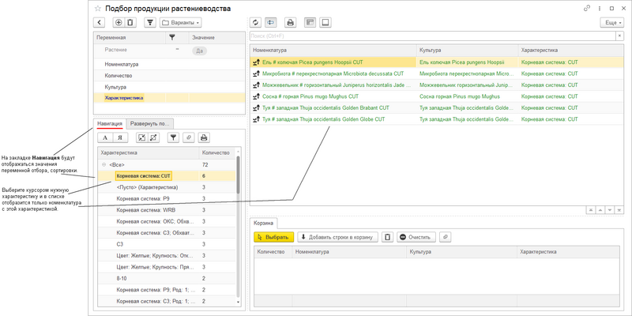Select the Корзина tab

(x=264, y=224)
